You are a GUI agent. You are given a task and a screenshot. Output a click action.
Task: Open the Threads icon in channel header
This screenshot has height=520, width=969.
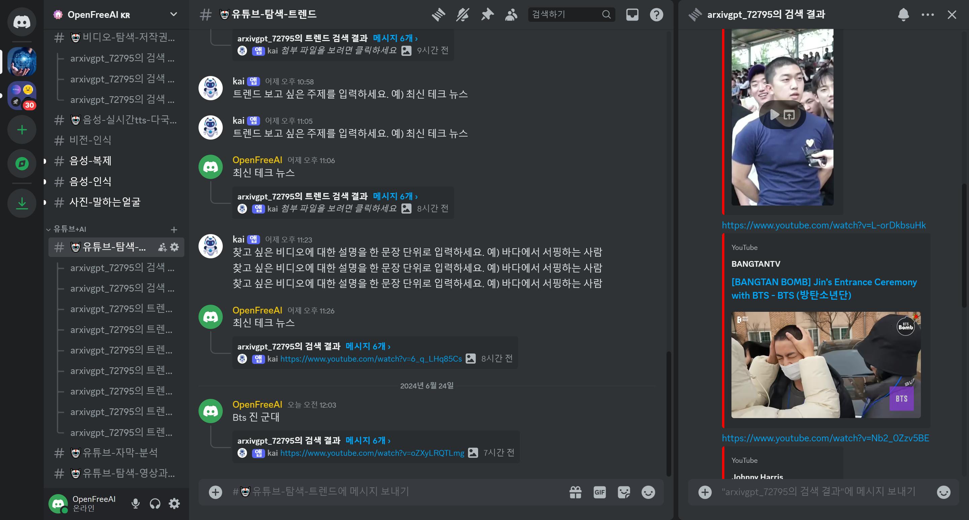point(438,15)
